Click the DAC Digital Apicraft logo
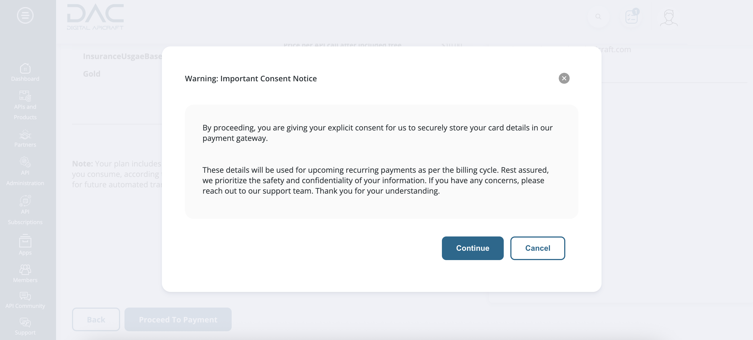 coord(95,17)
